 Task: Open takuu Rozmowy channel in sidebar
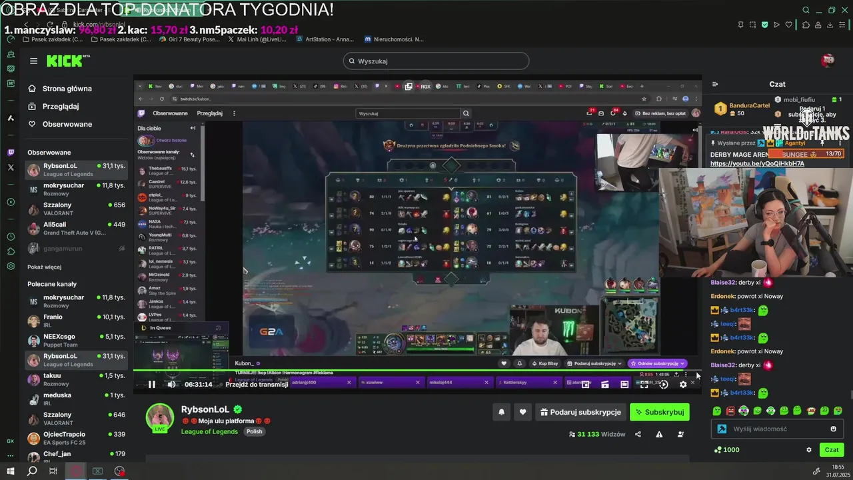coord(76,379)
